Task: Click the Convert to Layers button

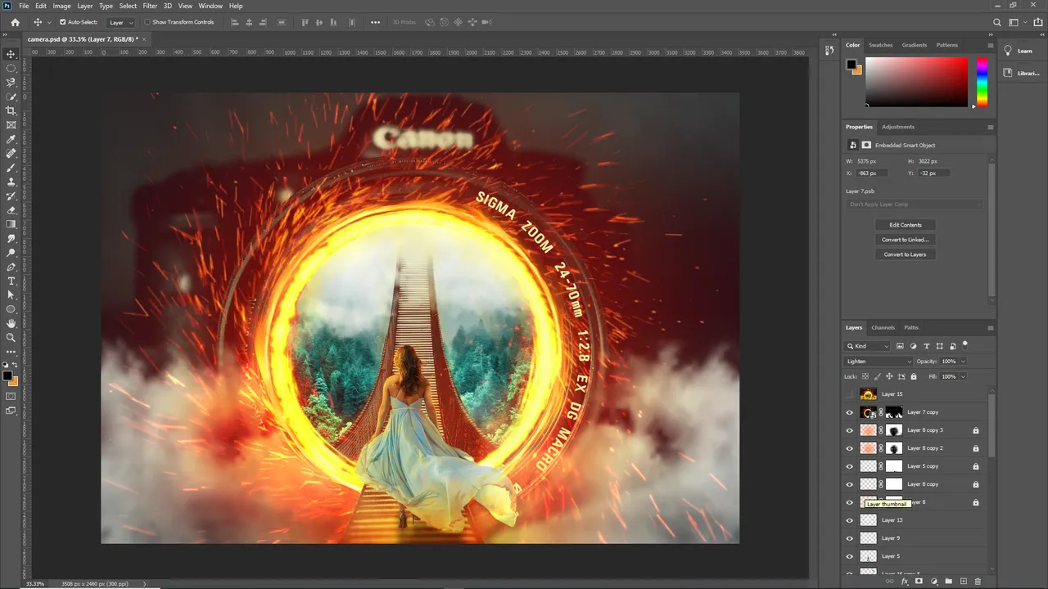Action: 905,254
